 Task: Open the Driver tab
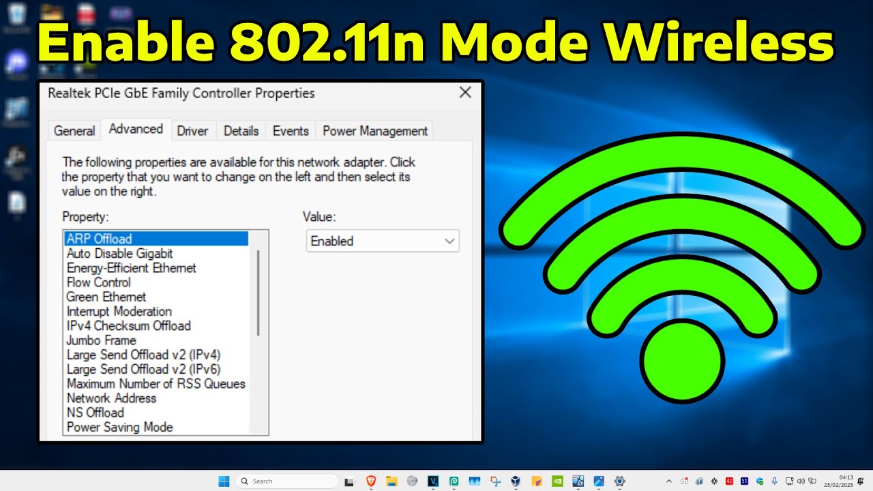click(x=192, y=131)
